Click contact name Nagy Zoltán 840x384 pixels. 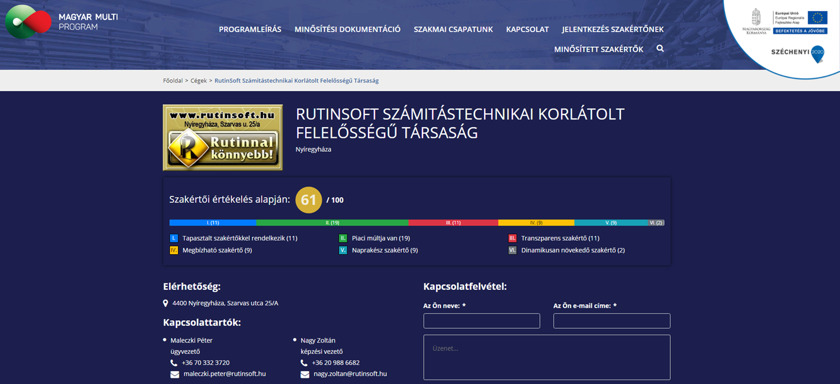pos(318,340)
